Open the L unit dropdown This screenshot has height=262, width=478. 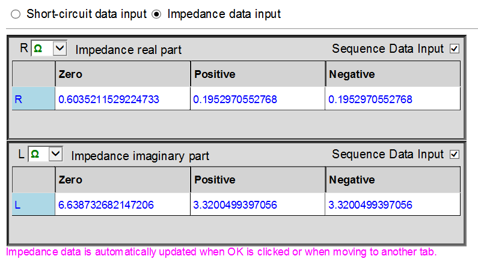56,155
